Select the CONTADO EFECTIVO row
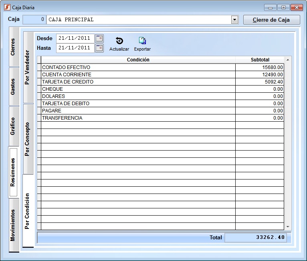The height and width of the screenshot is (261, 307). point(138,67)
